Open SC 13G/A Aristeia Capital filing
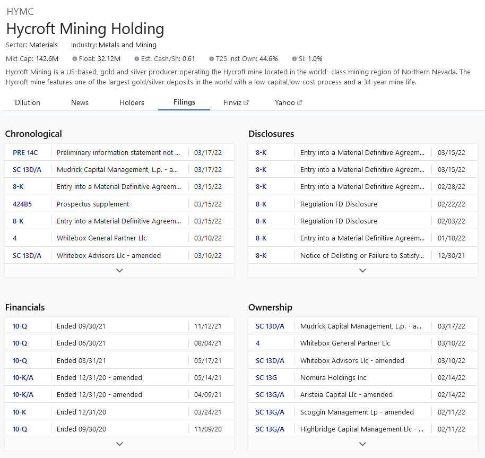 click(270, 395)
